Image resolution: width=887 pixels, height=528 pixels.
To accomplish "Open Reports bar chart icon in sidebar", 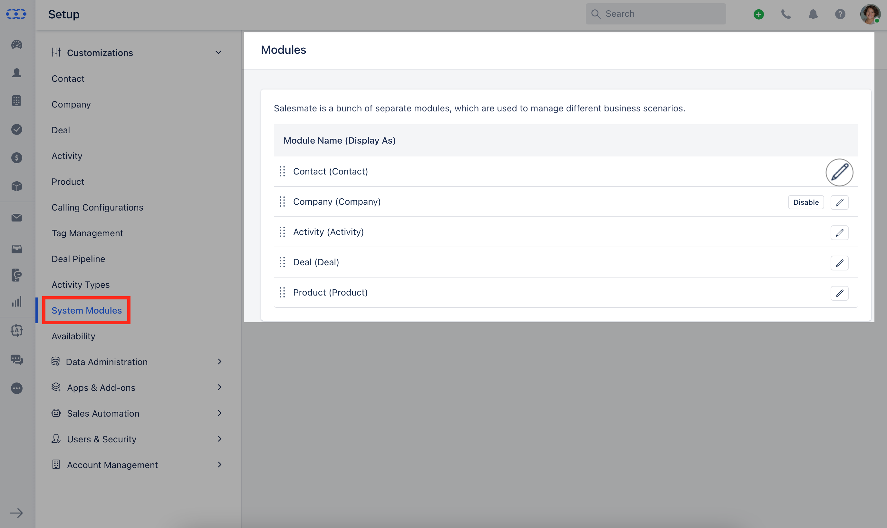I will pos(17,302).
